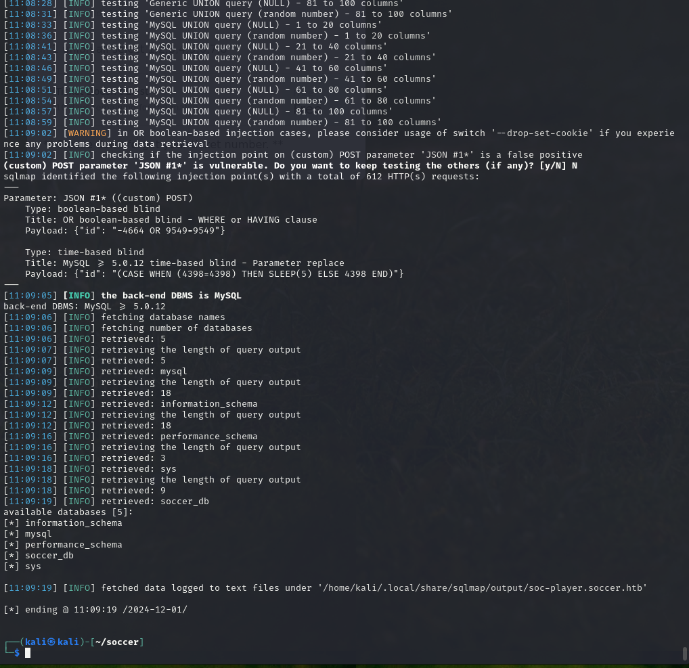The image size is (689, 668).
Task: Click 'Title: OR boolean-based blind - WHERE or HAVING clause'
Action: (171, 220)
